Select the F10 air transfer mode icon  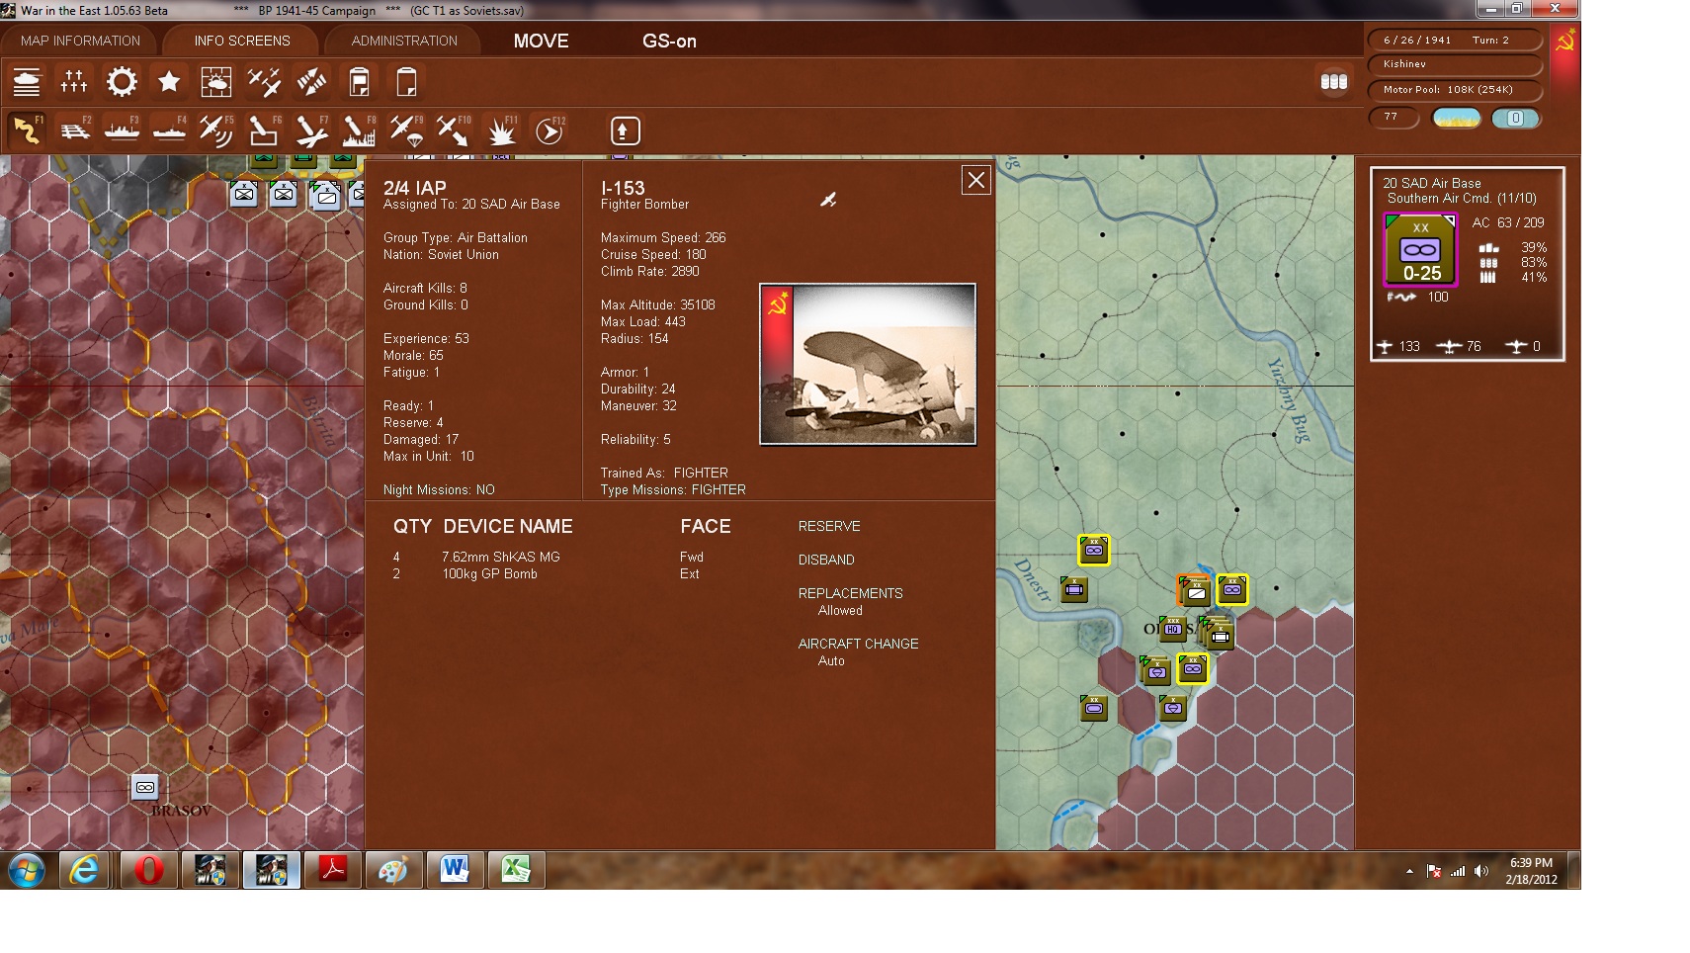454,130
